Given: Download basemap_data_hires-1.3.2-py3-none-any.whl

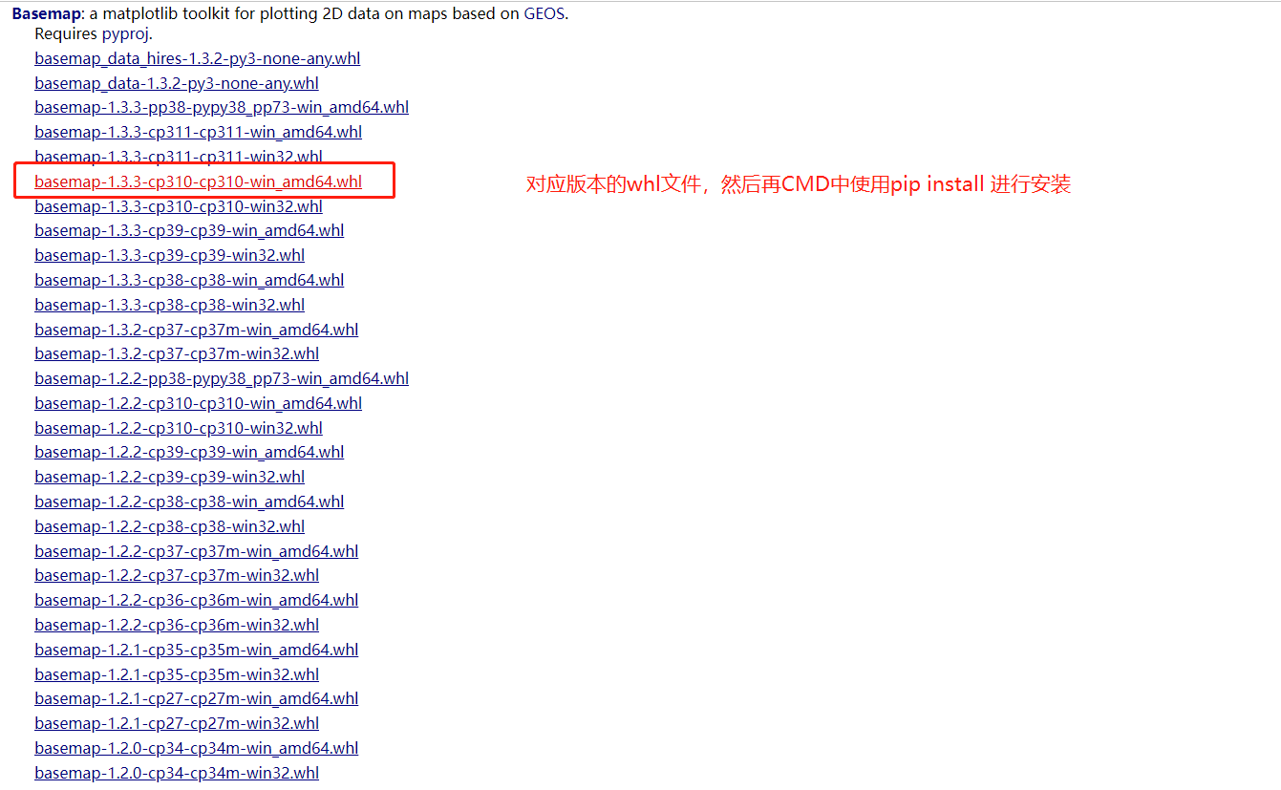Looking at the screenshot, I should tap(198, 58).
